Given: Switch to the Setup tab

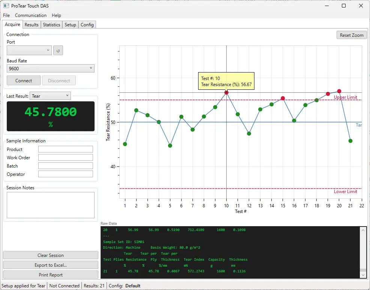Looking at the screenshot, I should click(x=70, y=25).
